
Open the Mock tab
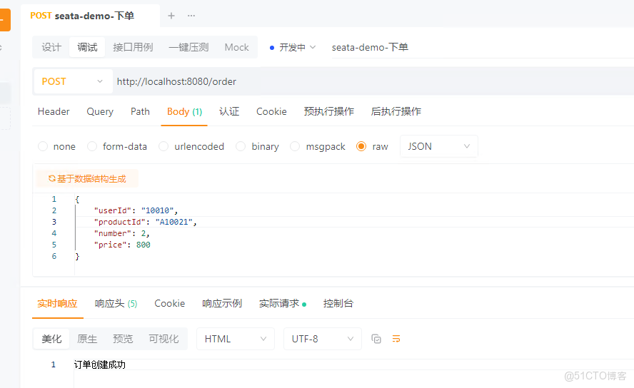(236, 47)
